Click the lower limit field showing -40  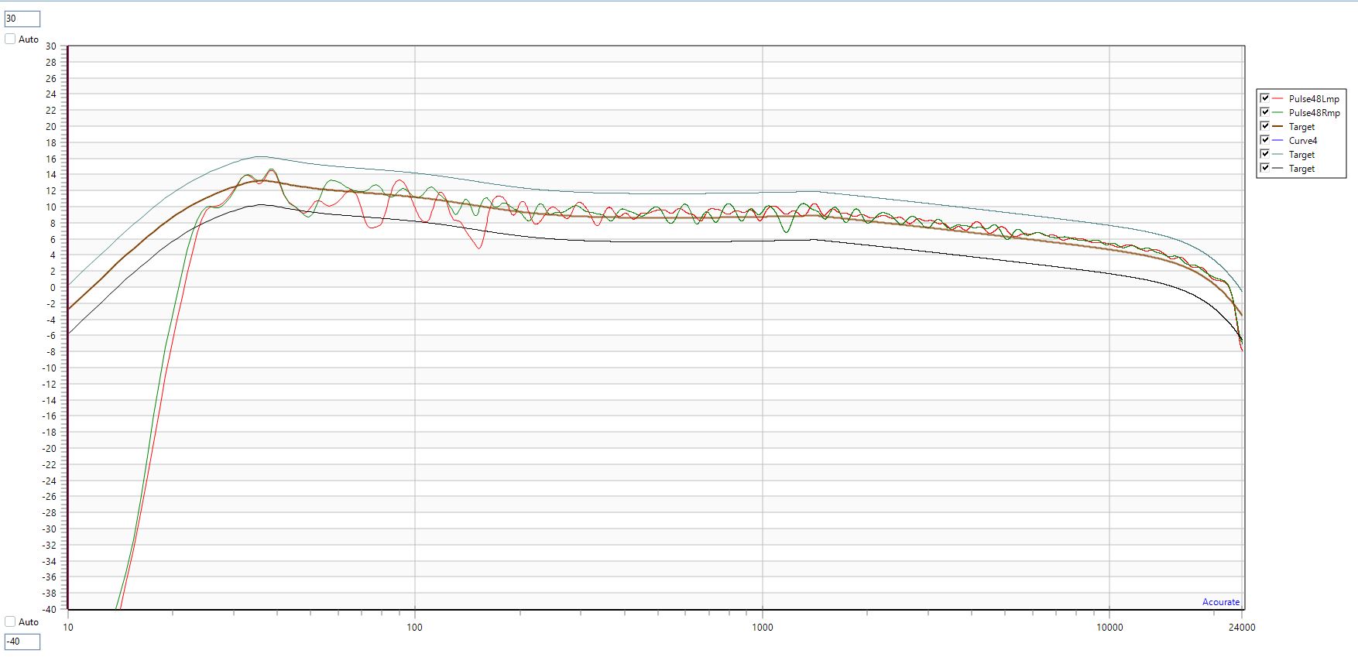(22, 642)
